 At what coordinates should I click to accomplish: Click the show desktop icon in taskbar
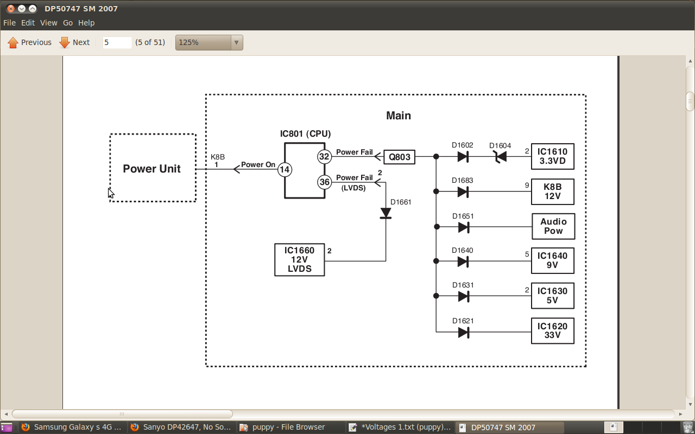7,427
